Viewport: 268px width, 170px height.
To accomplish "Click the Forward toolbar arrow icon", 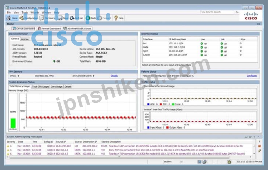I will 99,18.
